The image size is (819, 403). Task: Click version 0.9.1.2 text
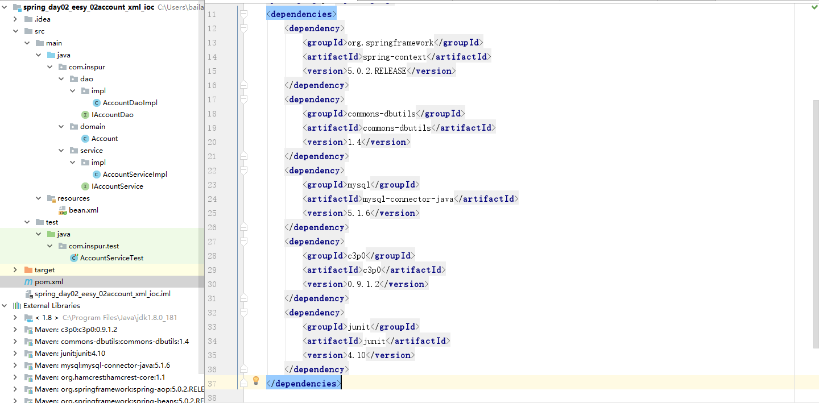coord(363,284)
